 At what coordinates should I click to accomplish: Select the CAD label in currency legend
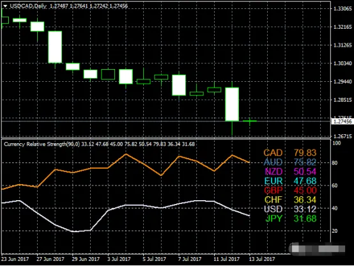(273, 153)
